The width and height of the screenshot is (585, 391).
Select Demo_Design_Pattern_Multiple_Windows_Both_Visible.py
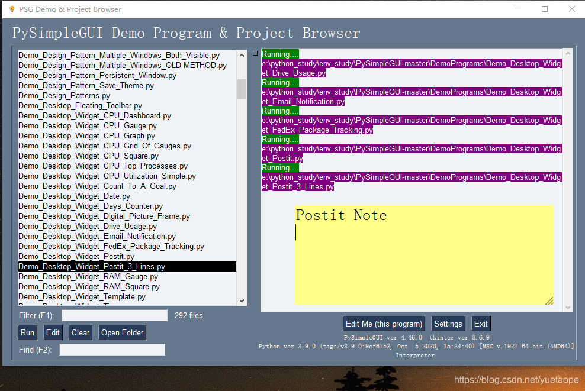coord(127,55)
